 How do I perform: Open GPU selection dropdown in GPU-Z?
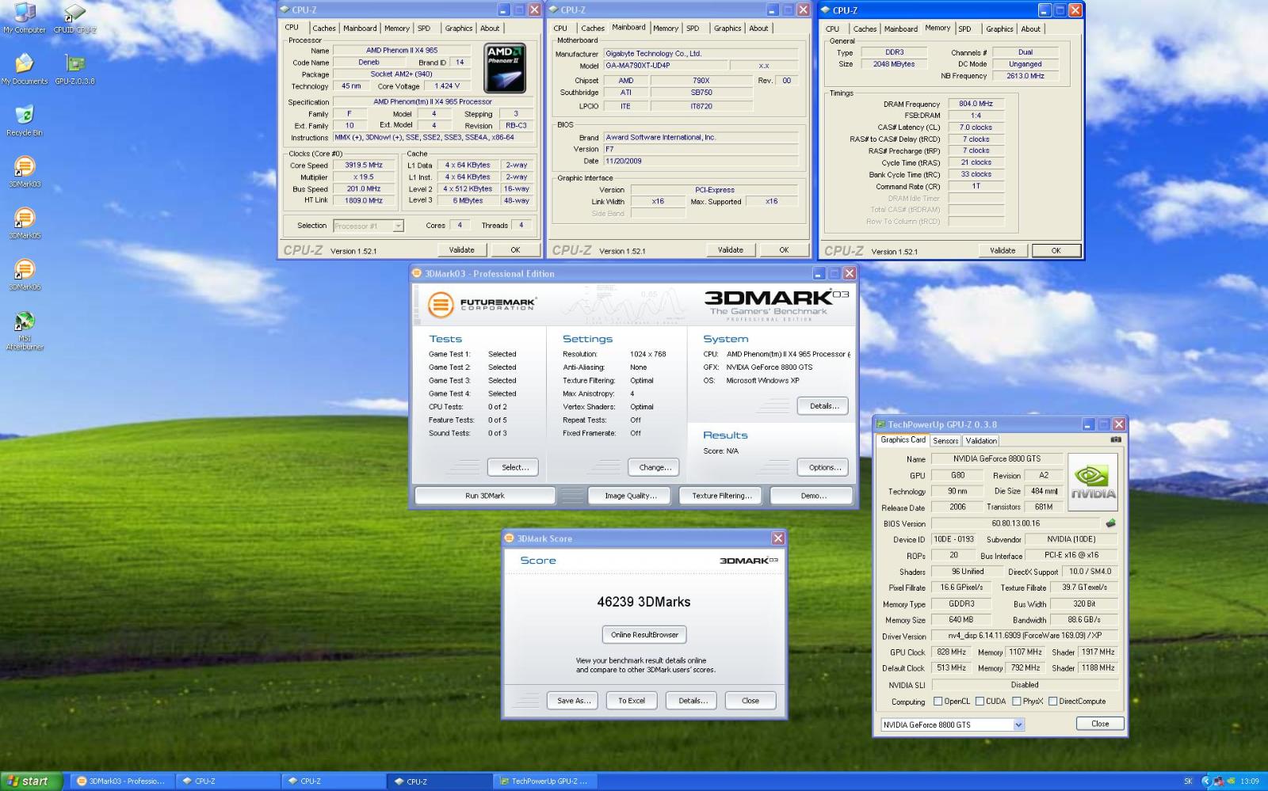pos(1018,724)
